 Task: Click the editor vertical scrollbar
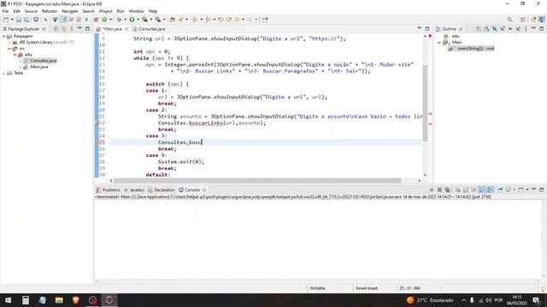tap(425, 102)
